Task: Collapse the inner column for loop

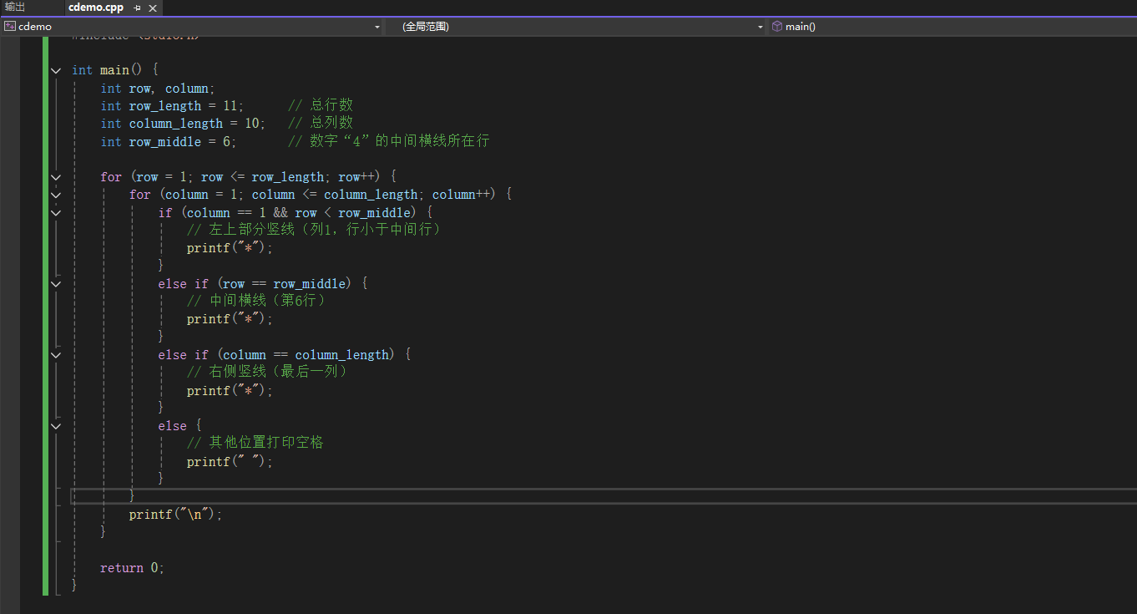Action: click(x=55, y=194)
